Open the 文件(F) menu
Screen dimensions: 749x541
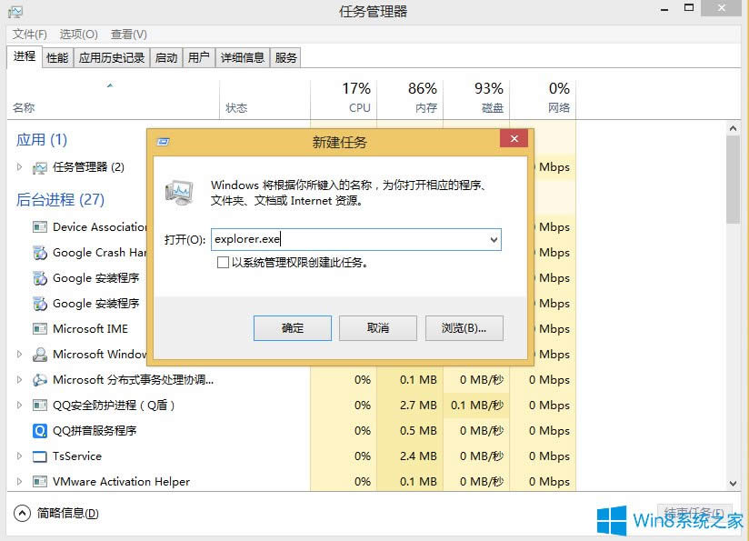[30, 35]
